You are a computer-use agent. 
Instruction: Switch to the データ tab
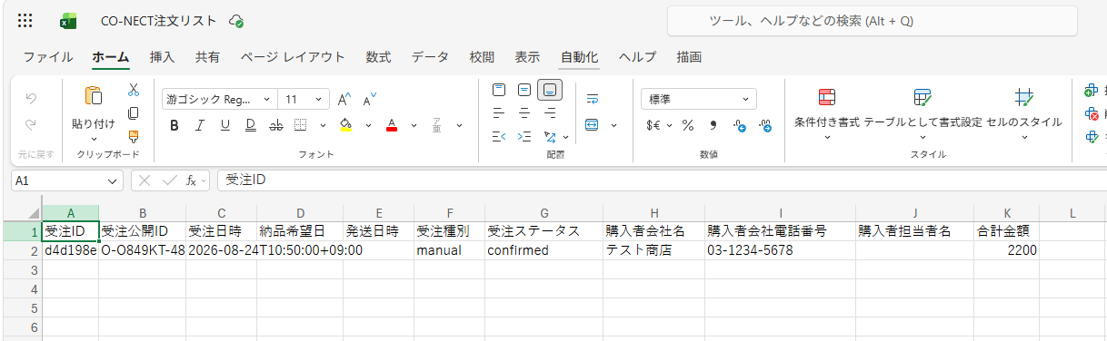(430, 57)
